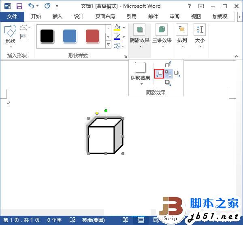Open the Change Shape dropdown arrow
The width and height of the screenshot is (243, 225).
[123, 46]
